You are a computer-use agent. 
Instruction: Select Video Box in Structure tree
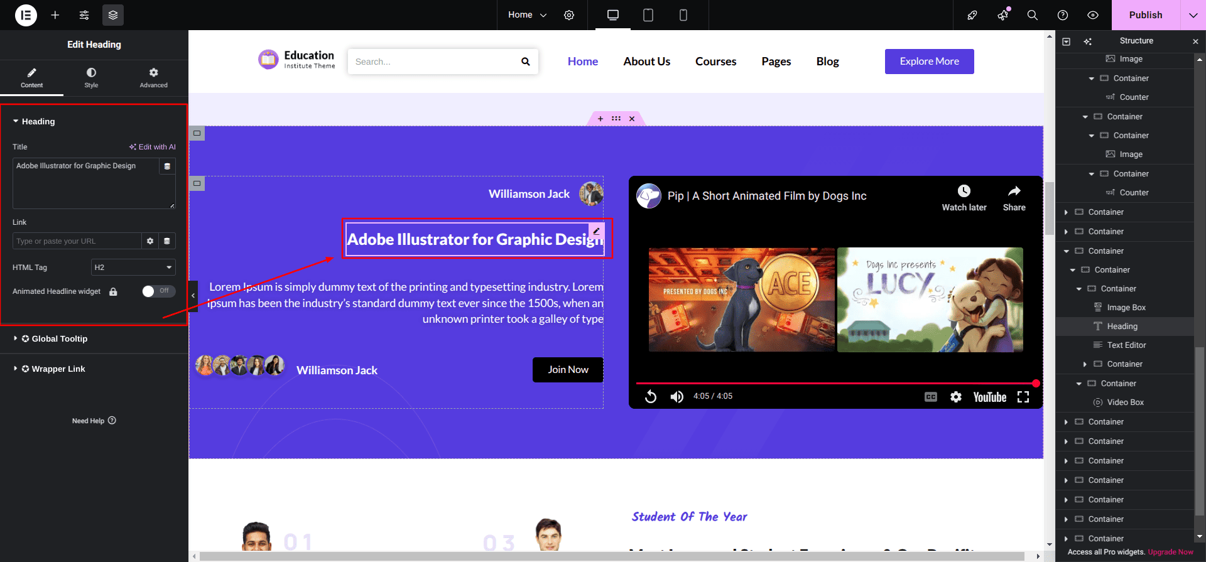(1124, 403)
